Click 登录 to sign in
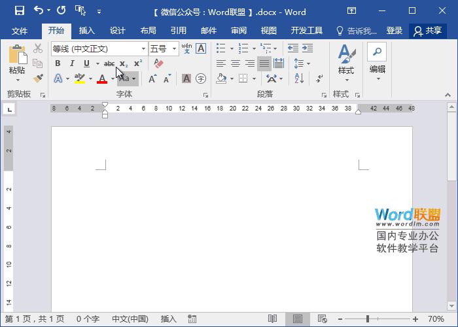The height and width of the screenshot is (327, 458). pyautogui.click(x=395, y=31)
